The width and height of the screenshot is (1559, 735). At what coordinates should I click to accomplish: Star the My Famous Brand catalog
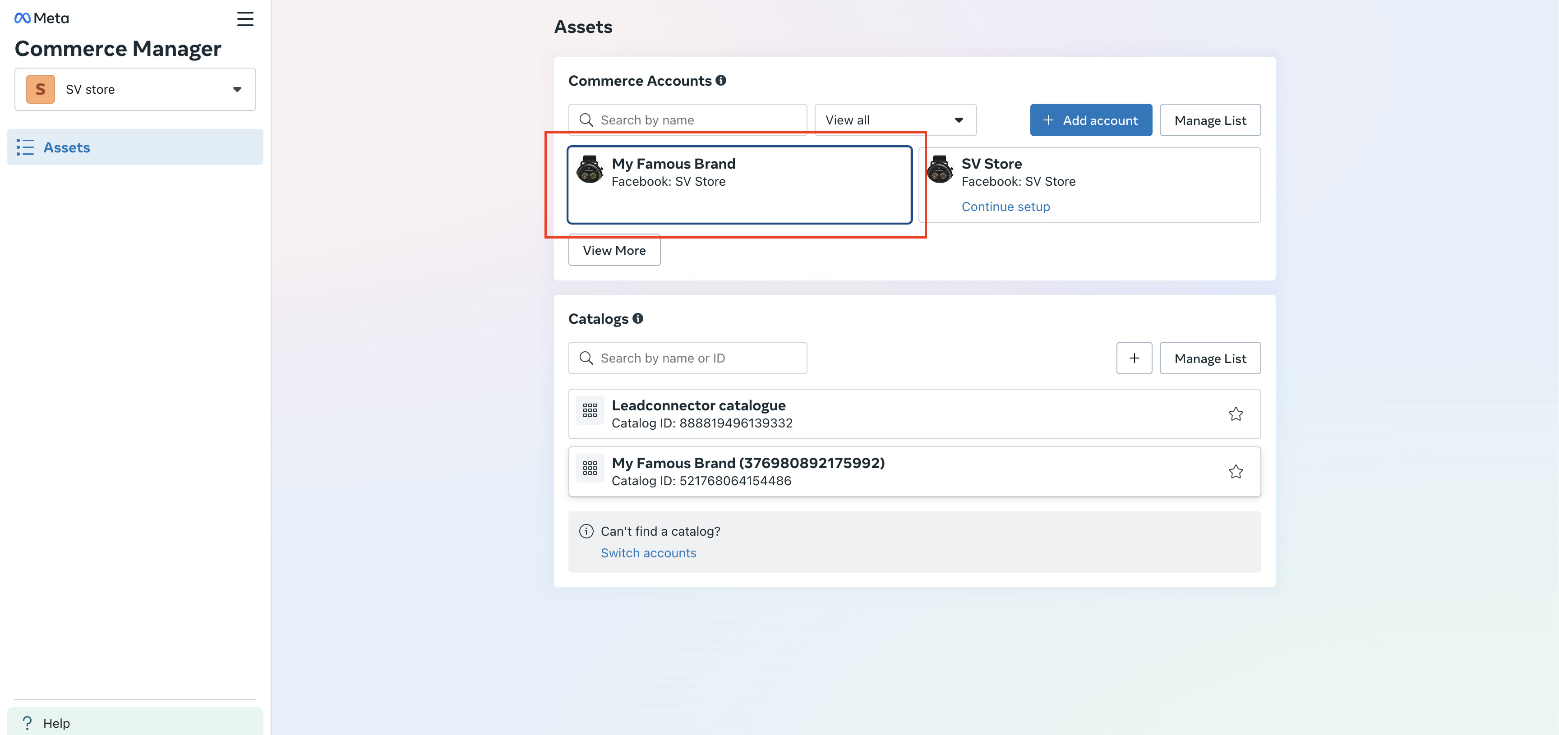1235,471
